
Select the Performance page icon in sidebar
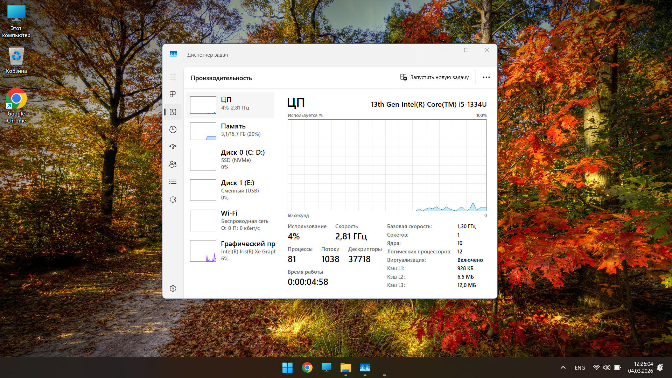(x=173, y=112)
